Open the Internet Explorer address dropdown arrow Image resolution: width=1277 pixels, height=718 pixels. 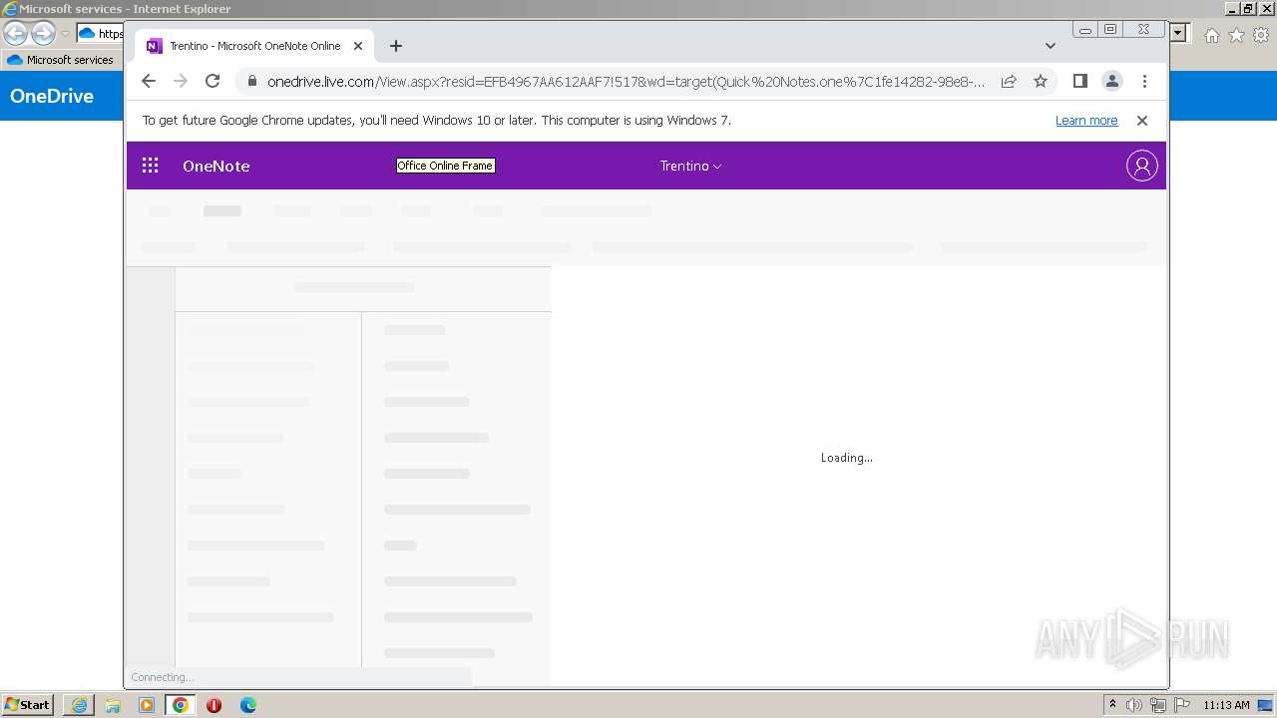[x=1179, y=34]
